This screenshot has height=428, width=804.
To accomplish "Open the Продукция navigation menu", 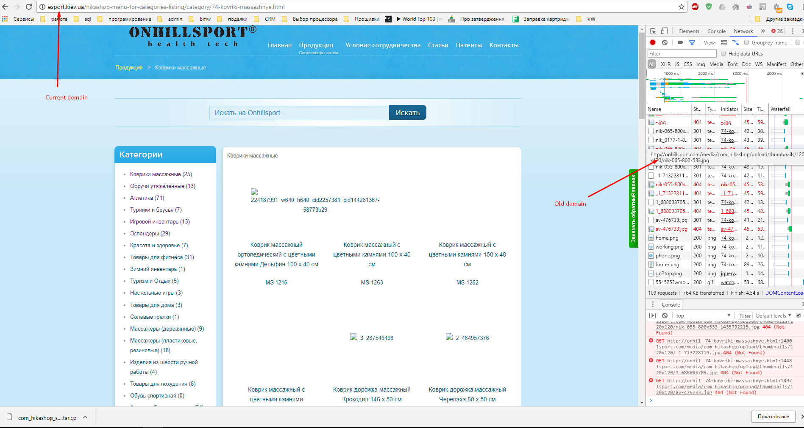I will (316, 45).
